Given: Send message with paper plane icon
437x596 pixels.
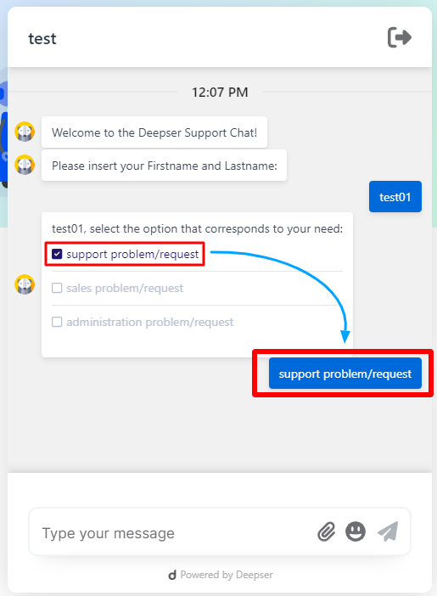Looking at the screenshot, I should click(388, 531).
